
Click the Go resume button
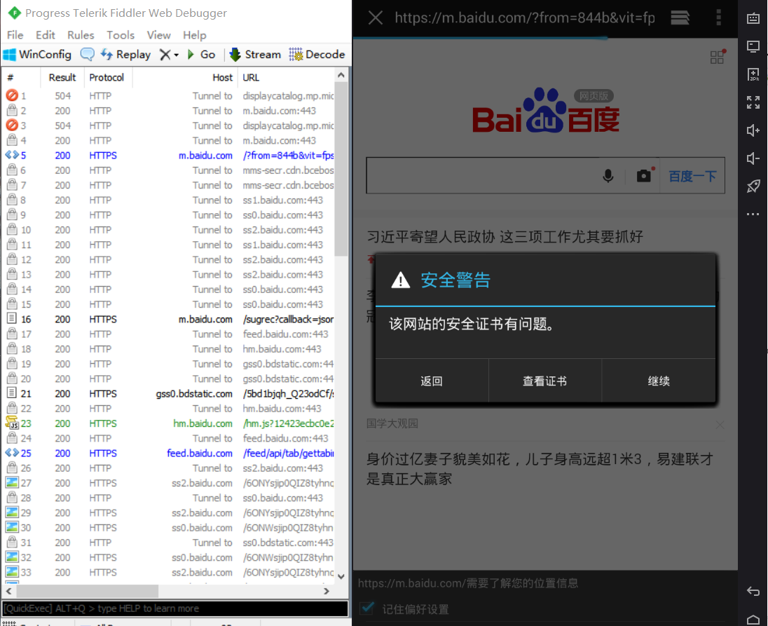pyautogui.click(x=201, y=55)
